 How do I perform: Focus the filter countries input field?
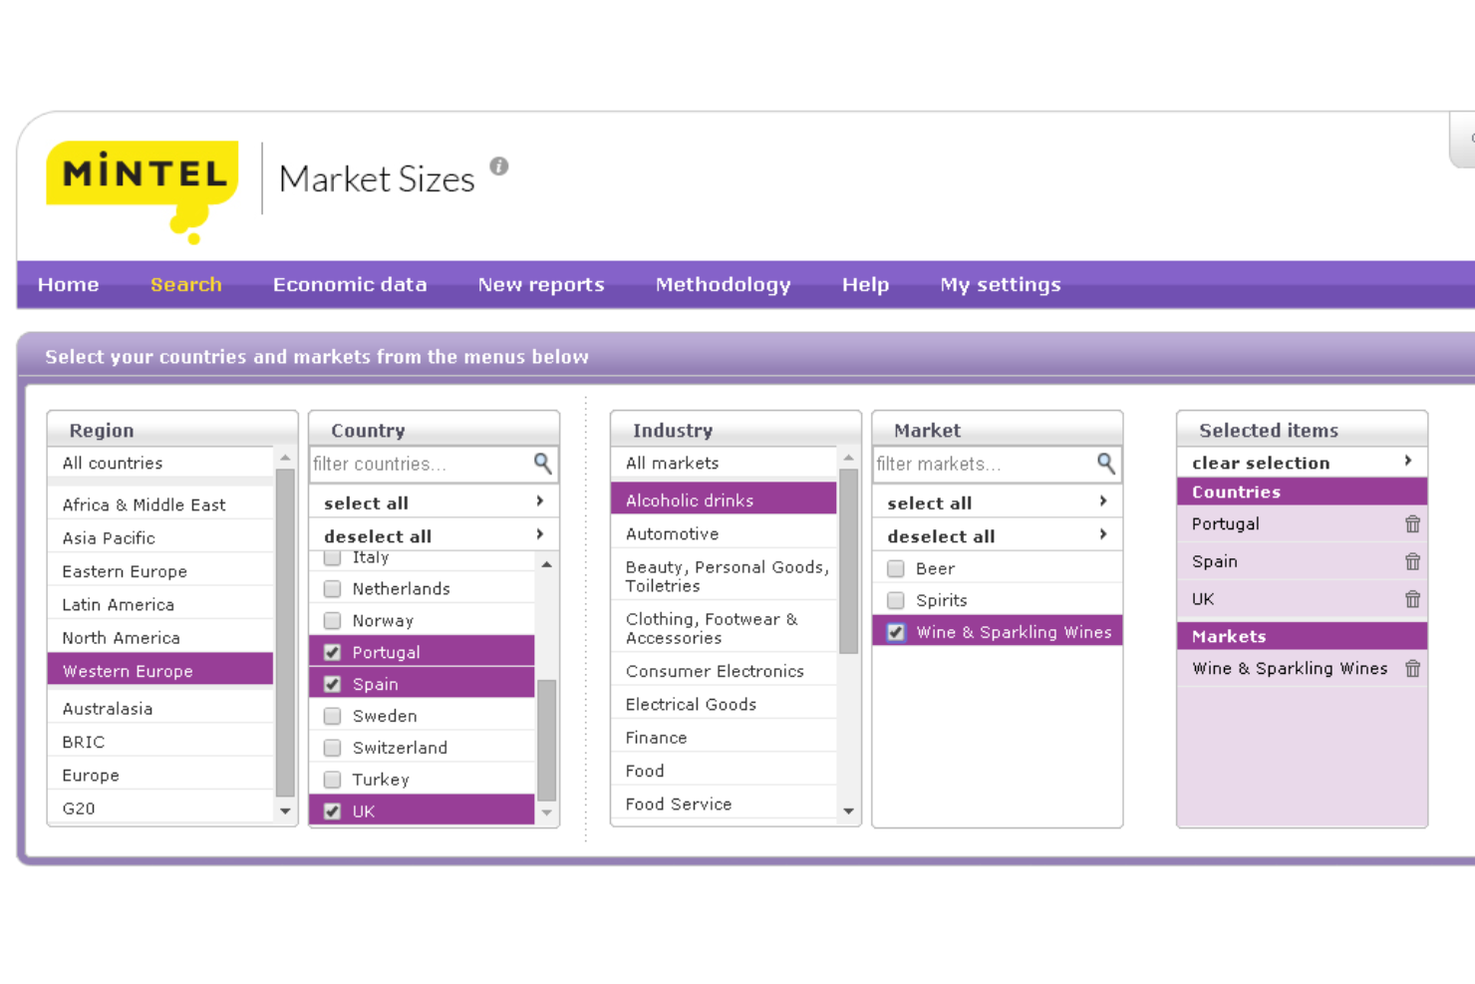[x=422, y=464]
